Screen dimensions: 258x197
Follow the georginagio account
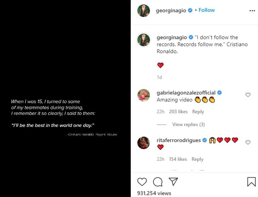207,10
